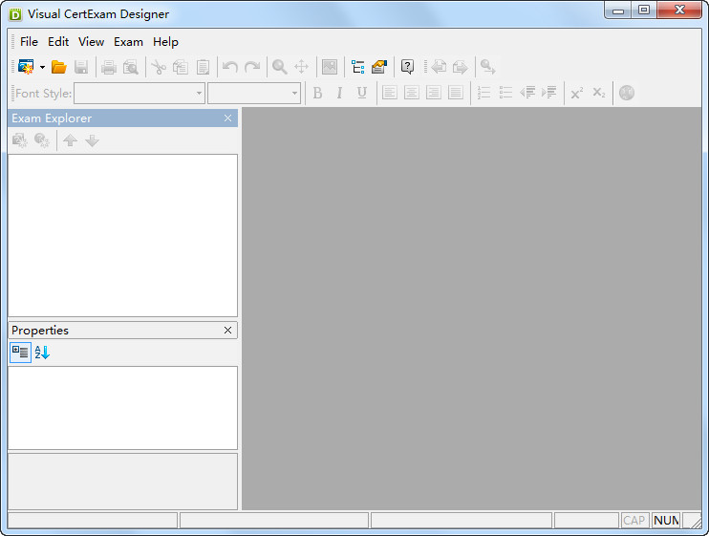Click the Next question arrow icon
Image resolution: width=709 pixels, height=536 pixels.
coord(461,67)
